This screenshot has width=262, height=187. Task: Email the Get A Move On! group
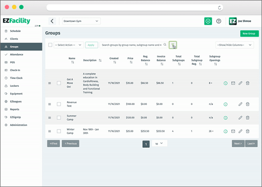tap(233, 83)
